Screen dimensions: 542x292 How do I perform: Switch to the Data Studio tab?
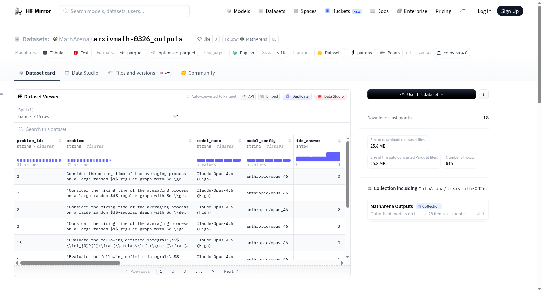click(81, 73)
